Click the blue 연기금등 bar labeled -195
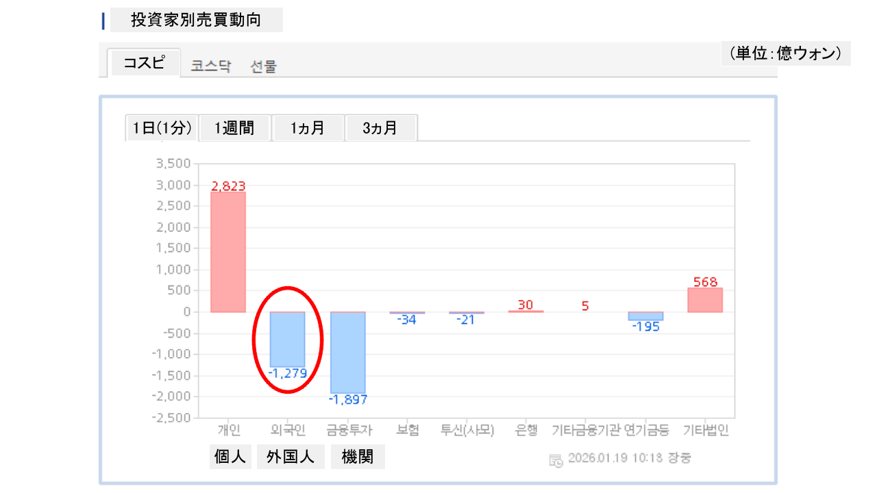Screen dimensions: 877x493 [x=645, y=316]
